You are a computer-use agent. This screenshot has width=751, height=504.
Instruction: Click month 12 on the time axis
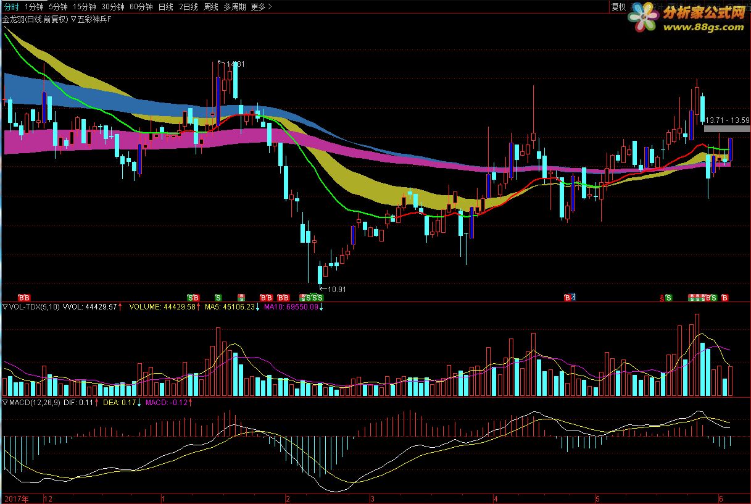pyautogui.click(x=49, y=498)
